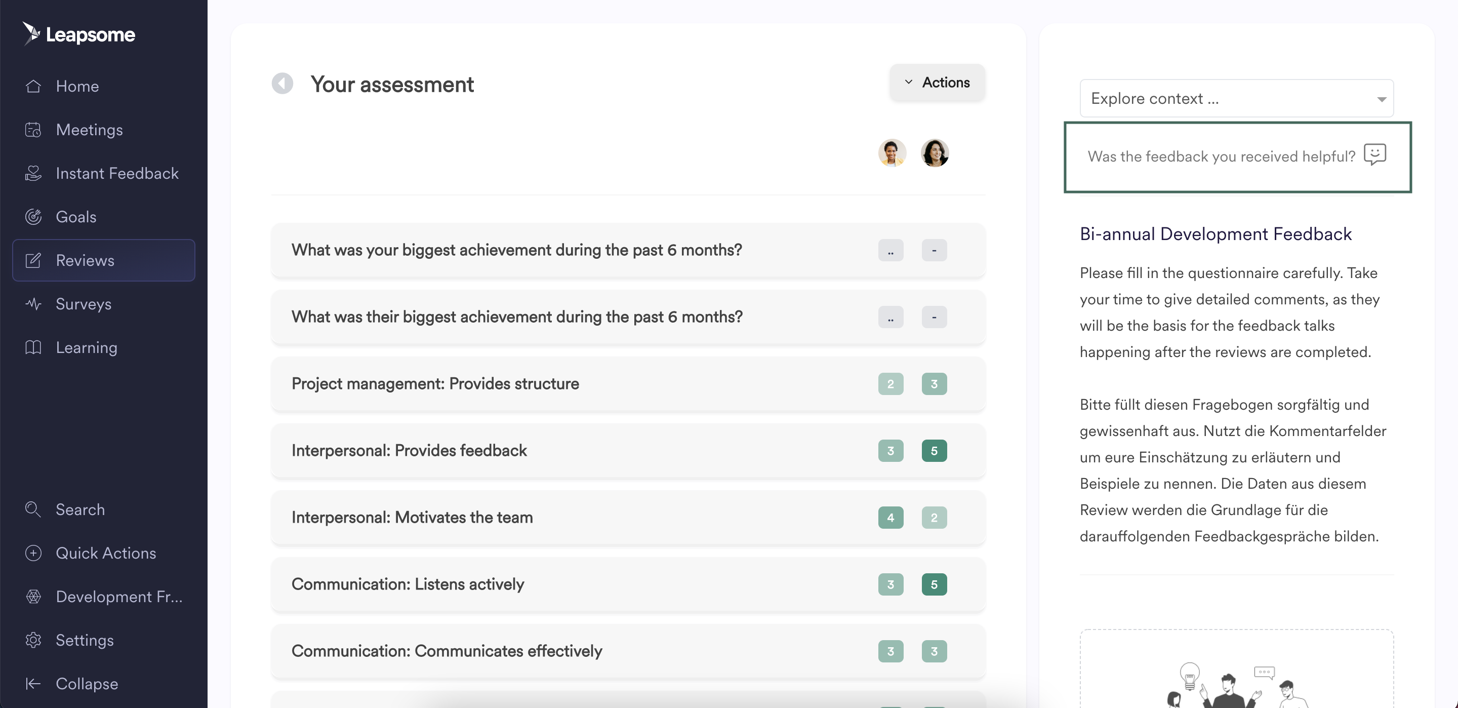The image size is (1458, 708).
Task: Click '..' badge on 'your biggest achievement'
Action: 891,250
